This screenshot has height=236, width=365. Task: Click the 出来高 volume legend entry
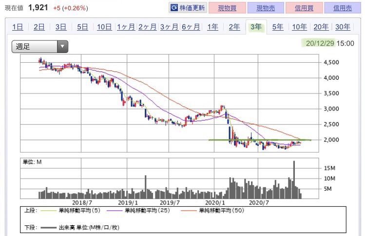[80, 227]
